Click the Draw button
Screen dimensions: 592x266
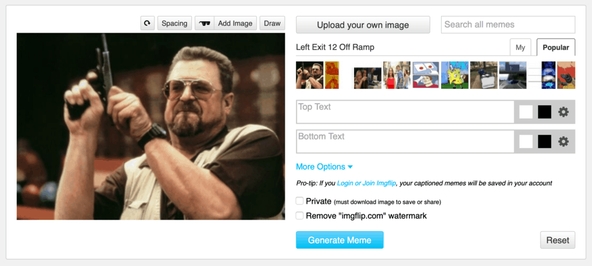point(272,23)
